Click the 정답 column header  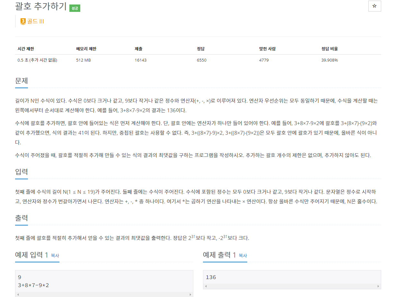pos(201,49)
